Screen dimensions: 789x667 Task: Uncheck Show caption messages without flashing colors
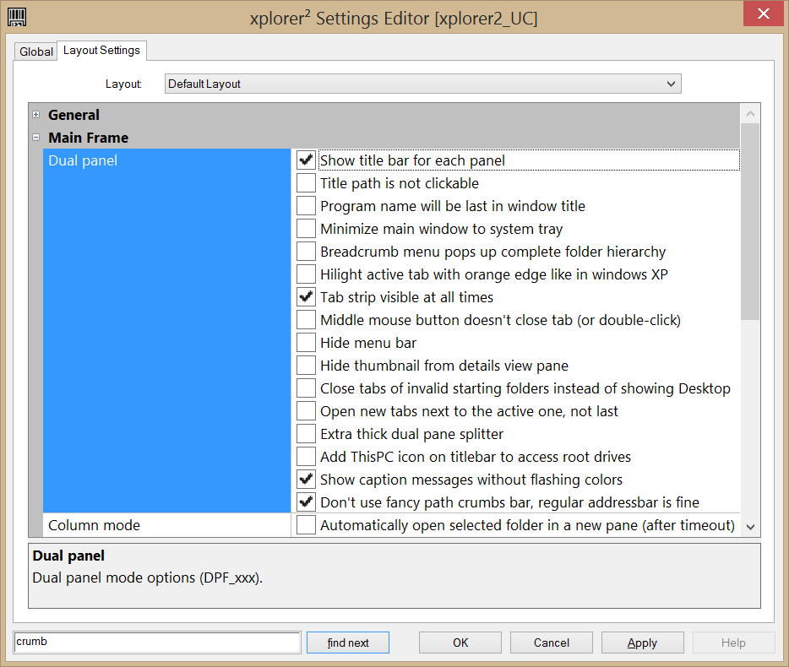(306, 480)
